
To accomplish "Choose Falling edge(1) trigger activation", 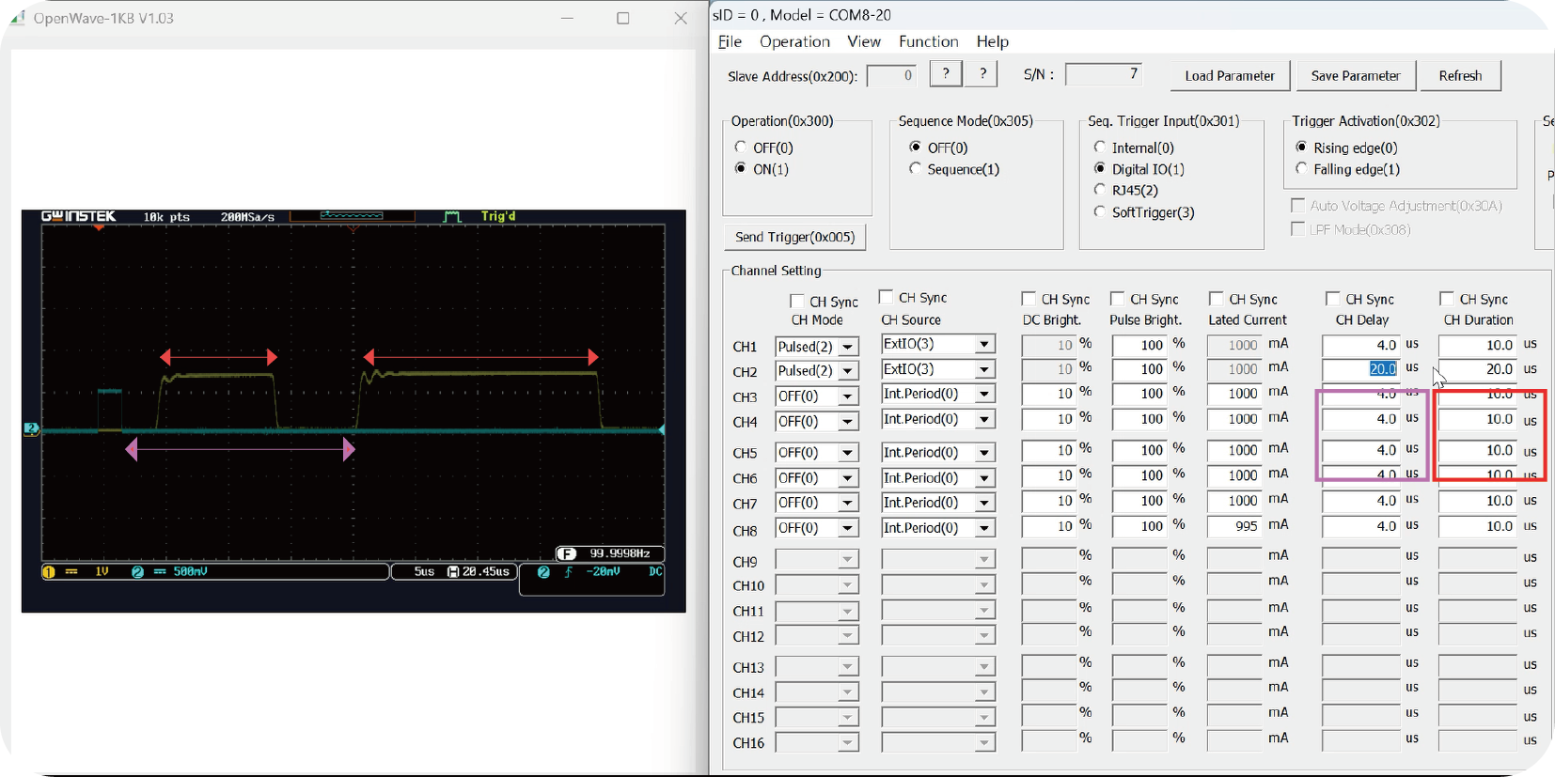I will click(1301, 169).
